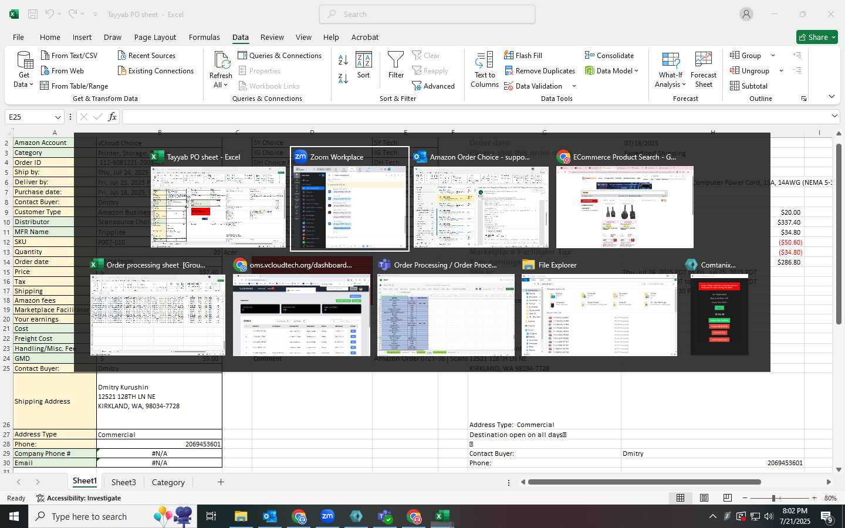This screenshot has height=528, width=845.
Task: Expand the formula bar
Action: tap(834, 116)
